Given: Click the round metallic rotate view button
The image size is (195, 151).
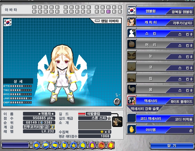Looking at the screenshot, I should pos(117,102).
